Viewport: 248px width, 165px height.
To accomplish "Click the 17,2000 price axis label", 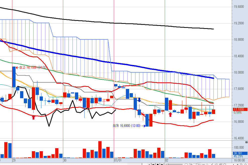I will tap(239, 105).
